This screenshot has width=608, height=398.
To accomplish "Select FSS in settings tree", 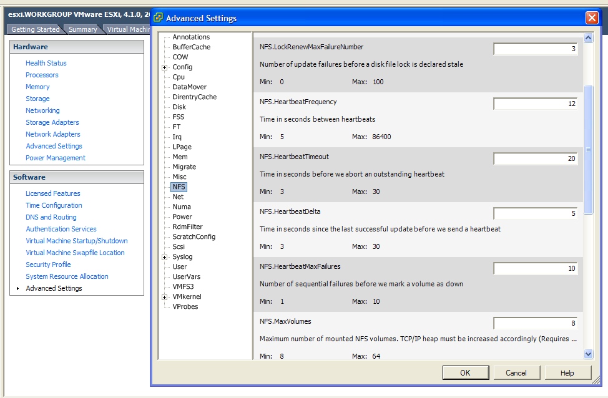I will [179, 117].
